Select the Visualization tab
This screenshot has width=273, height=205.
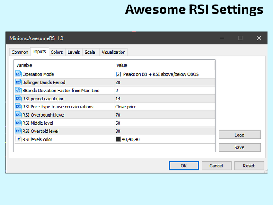(x=113, y=52)
